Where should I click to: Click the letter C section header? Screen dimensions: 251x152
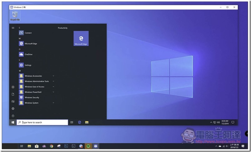pyautogui.click(x=20, y=28)
